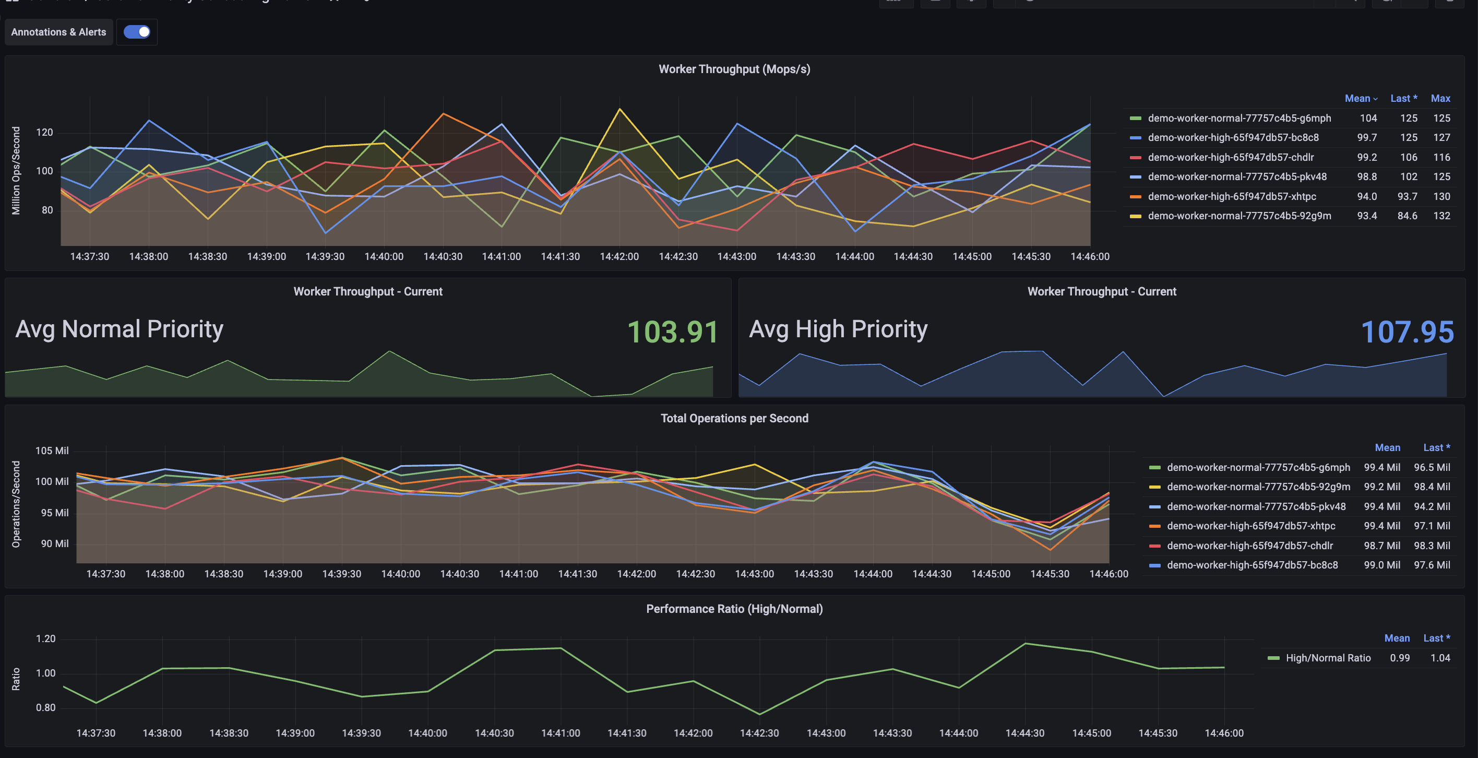Sort Total Operations legend by Mean
Screen dimensions: 1478x758
coord(1387,447)
